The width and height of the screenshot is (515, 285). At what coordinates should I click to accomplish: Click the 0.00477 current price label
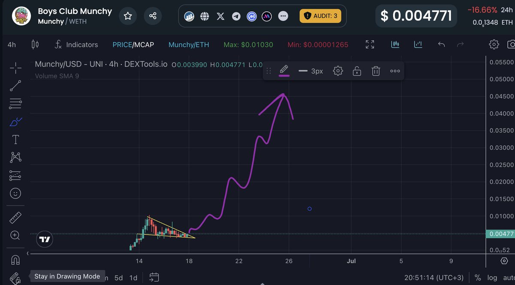click(x=500, y=234)
